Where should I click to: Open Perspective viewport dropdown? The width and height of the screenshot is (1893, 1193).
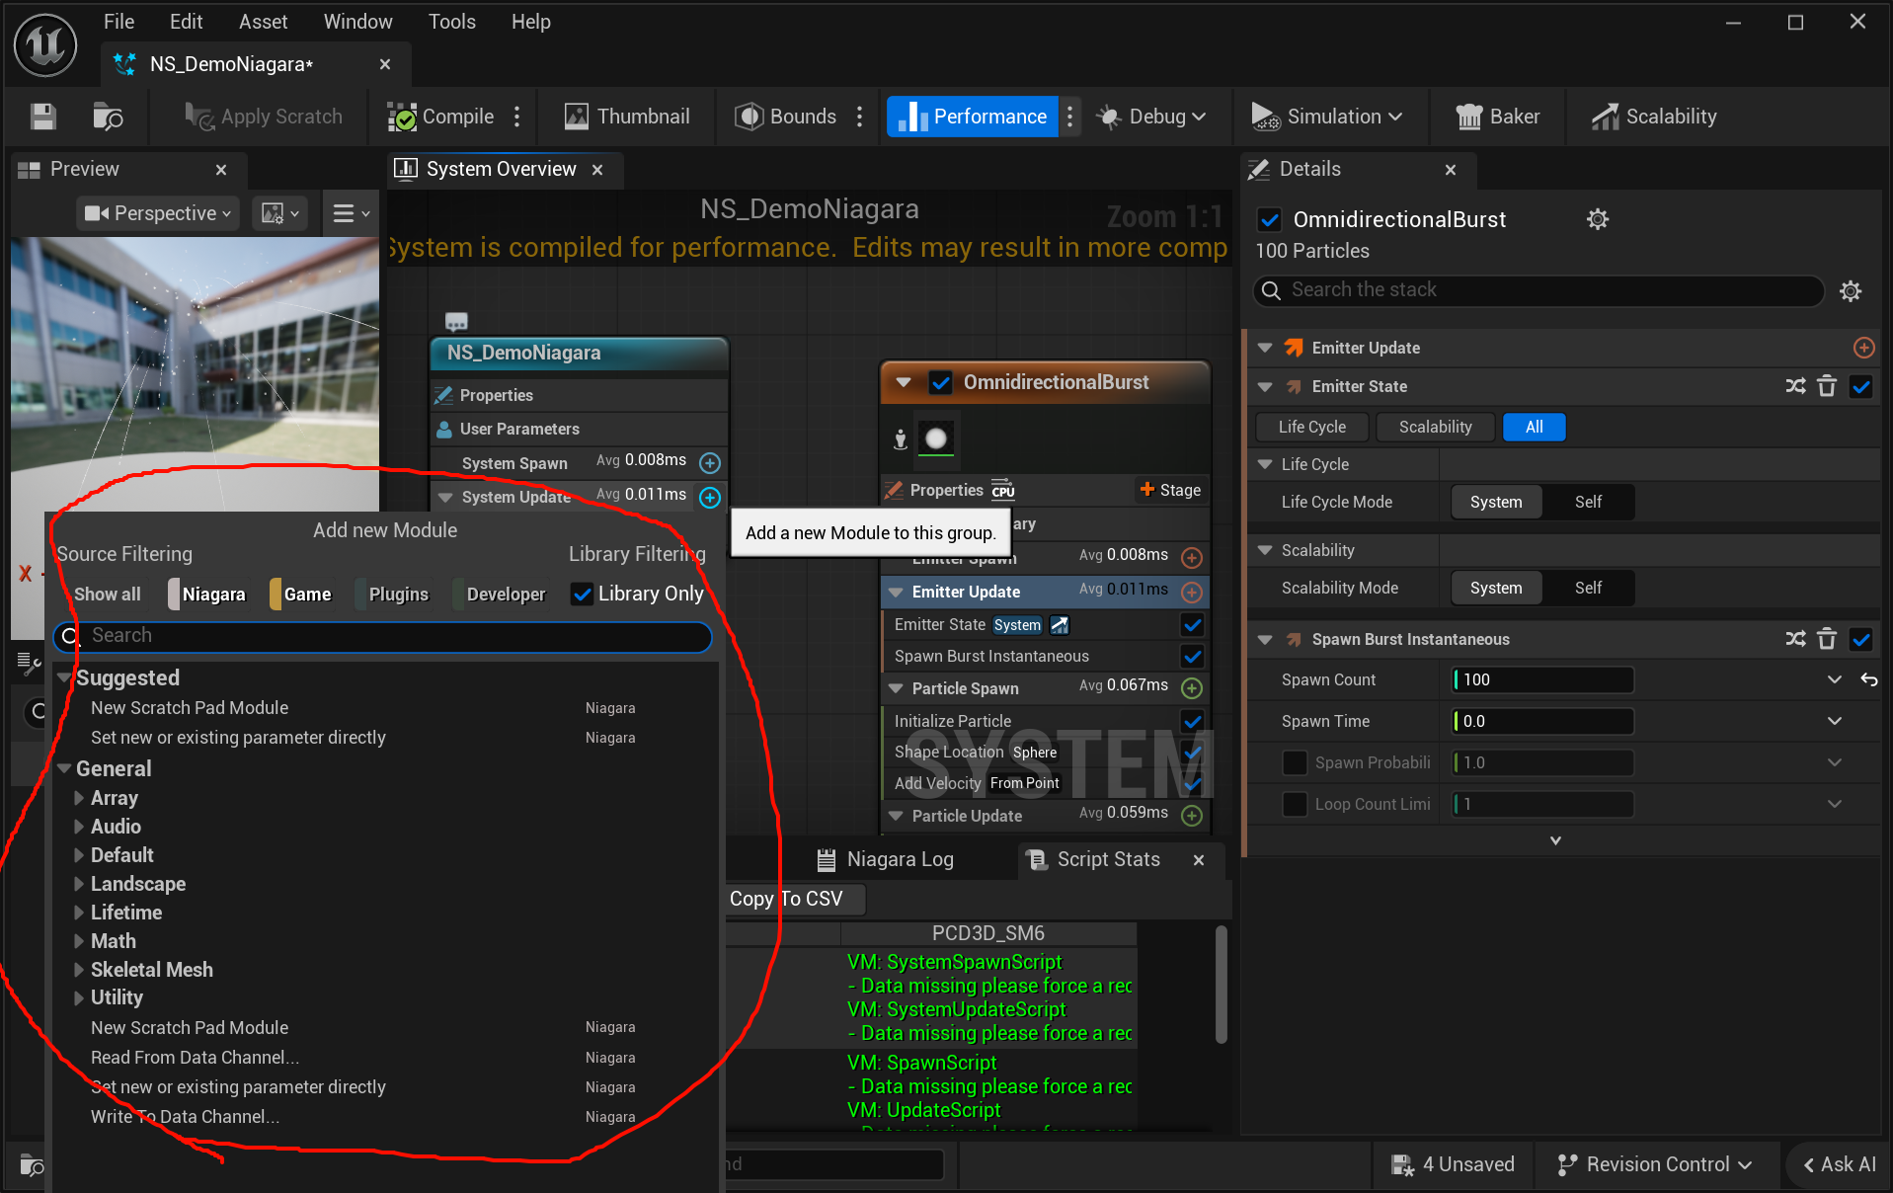tap(158, 213)
